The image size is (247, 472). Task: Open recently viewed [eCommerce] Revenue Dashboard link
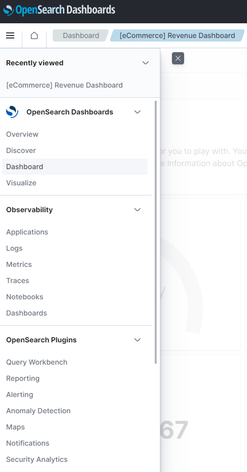(64, 85)
